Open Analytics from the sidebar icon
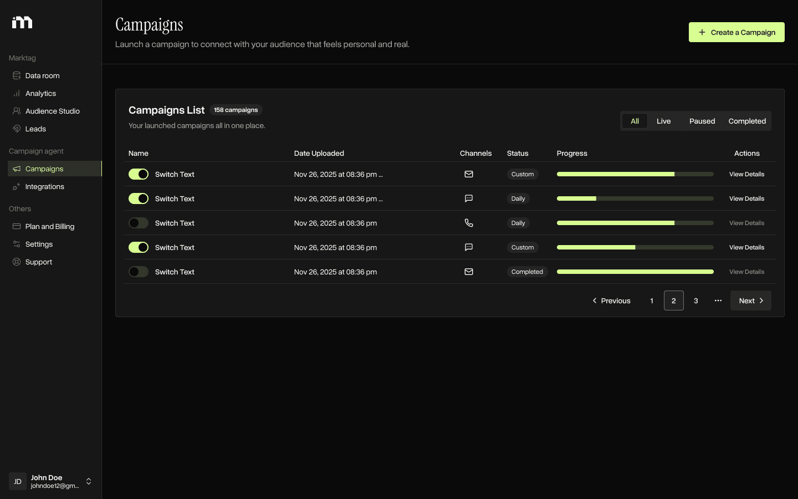The height and width of the screenshot is (499, 798). [17, 93]
